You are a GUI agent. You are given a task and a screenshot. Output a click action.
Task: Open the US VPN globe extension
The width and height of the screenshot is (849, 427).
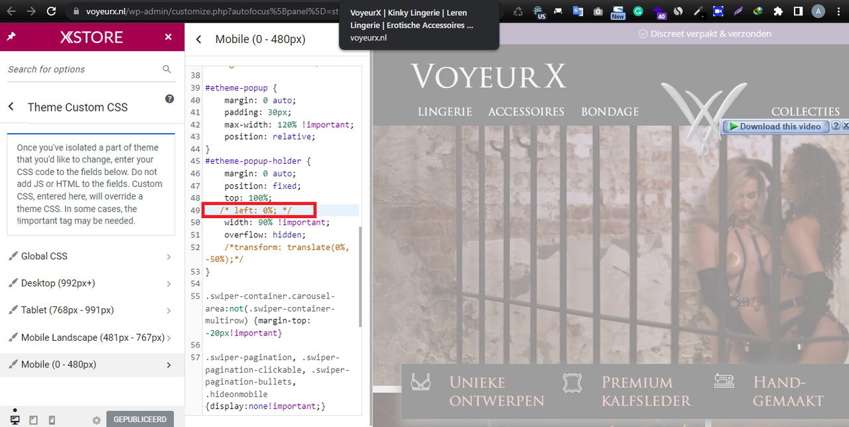point(541,11)
